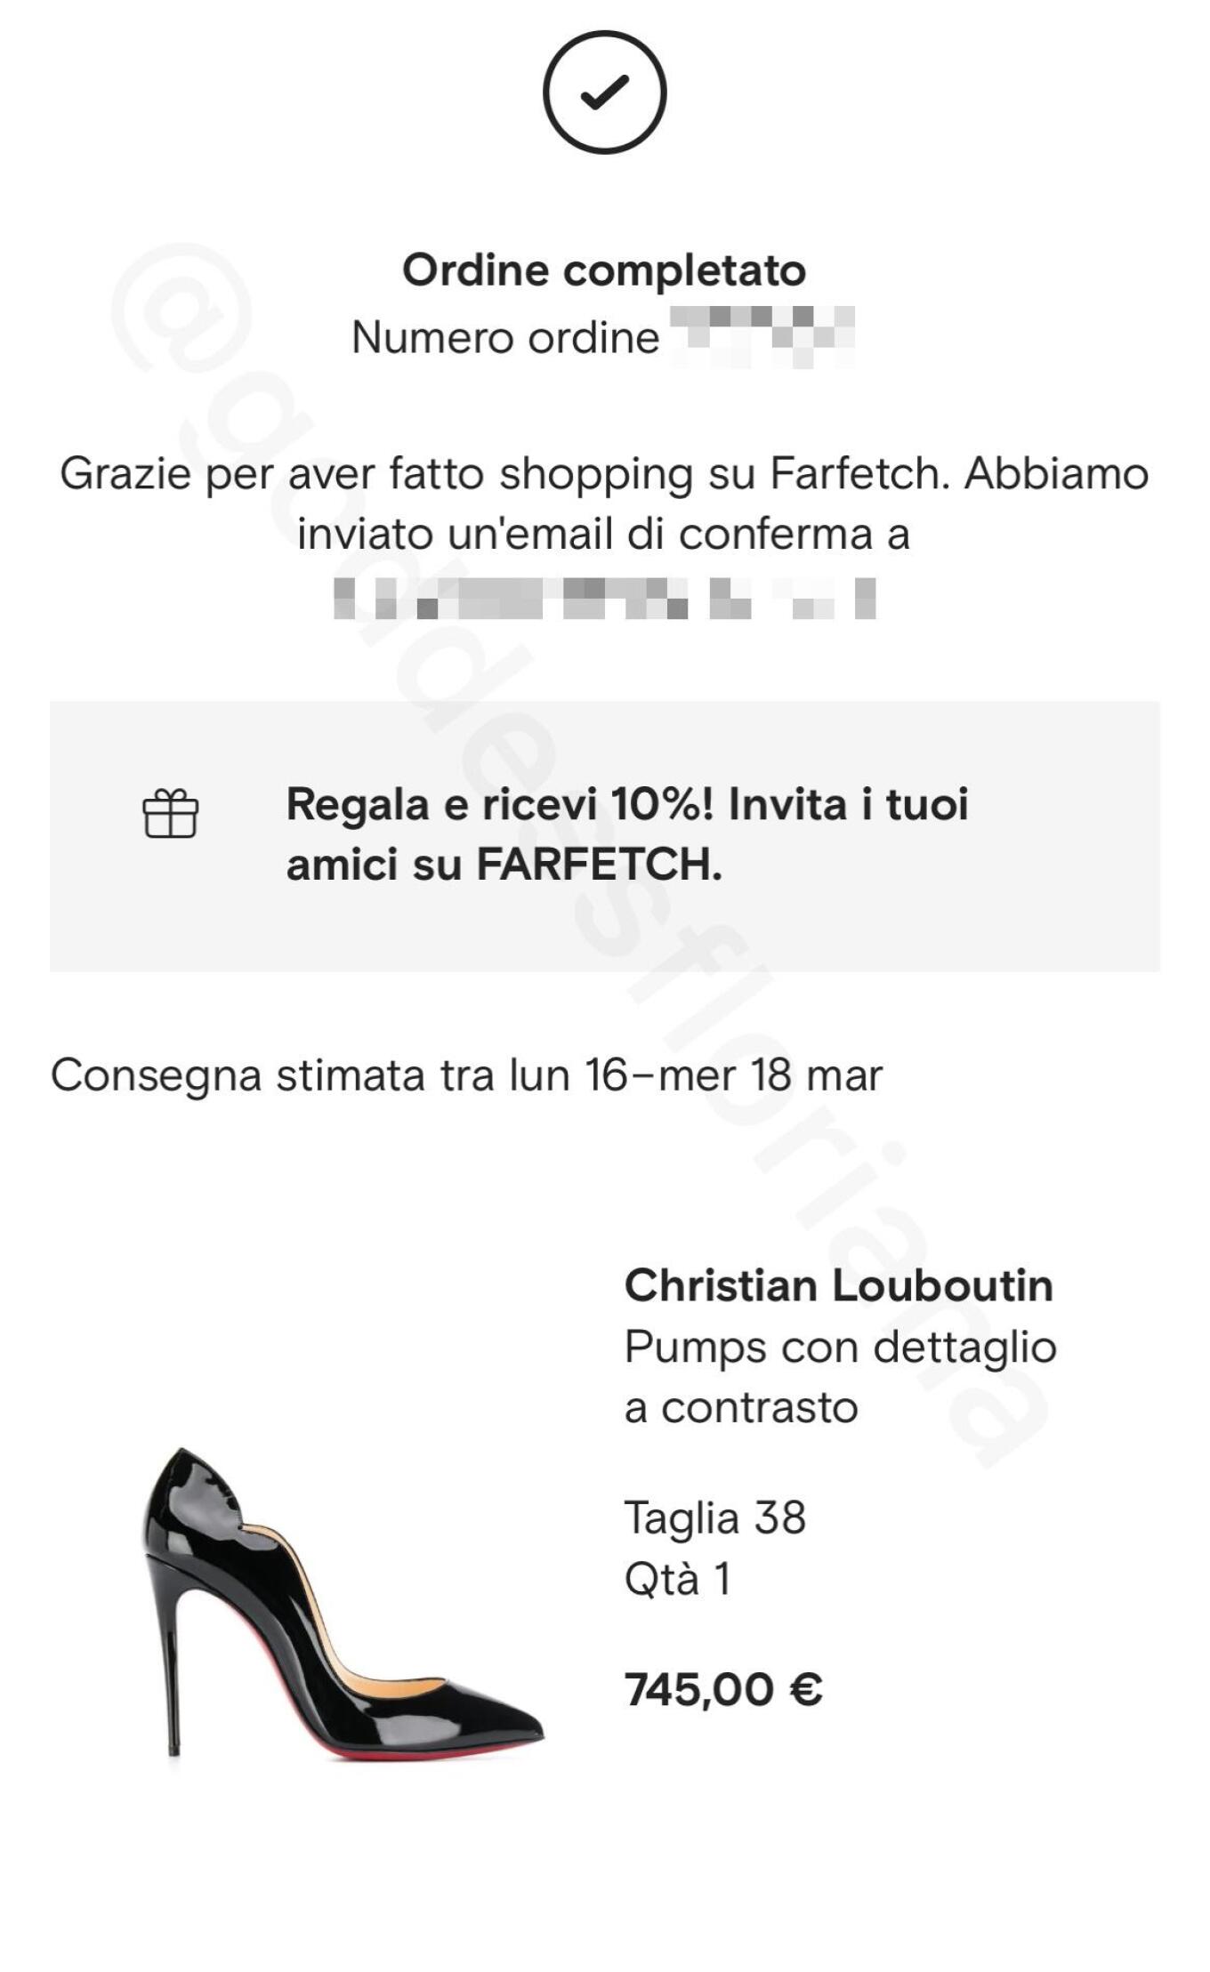Click "amici su FARFETCH." banner line

[x=504, y=864]
